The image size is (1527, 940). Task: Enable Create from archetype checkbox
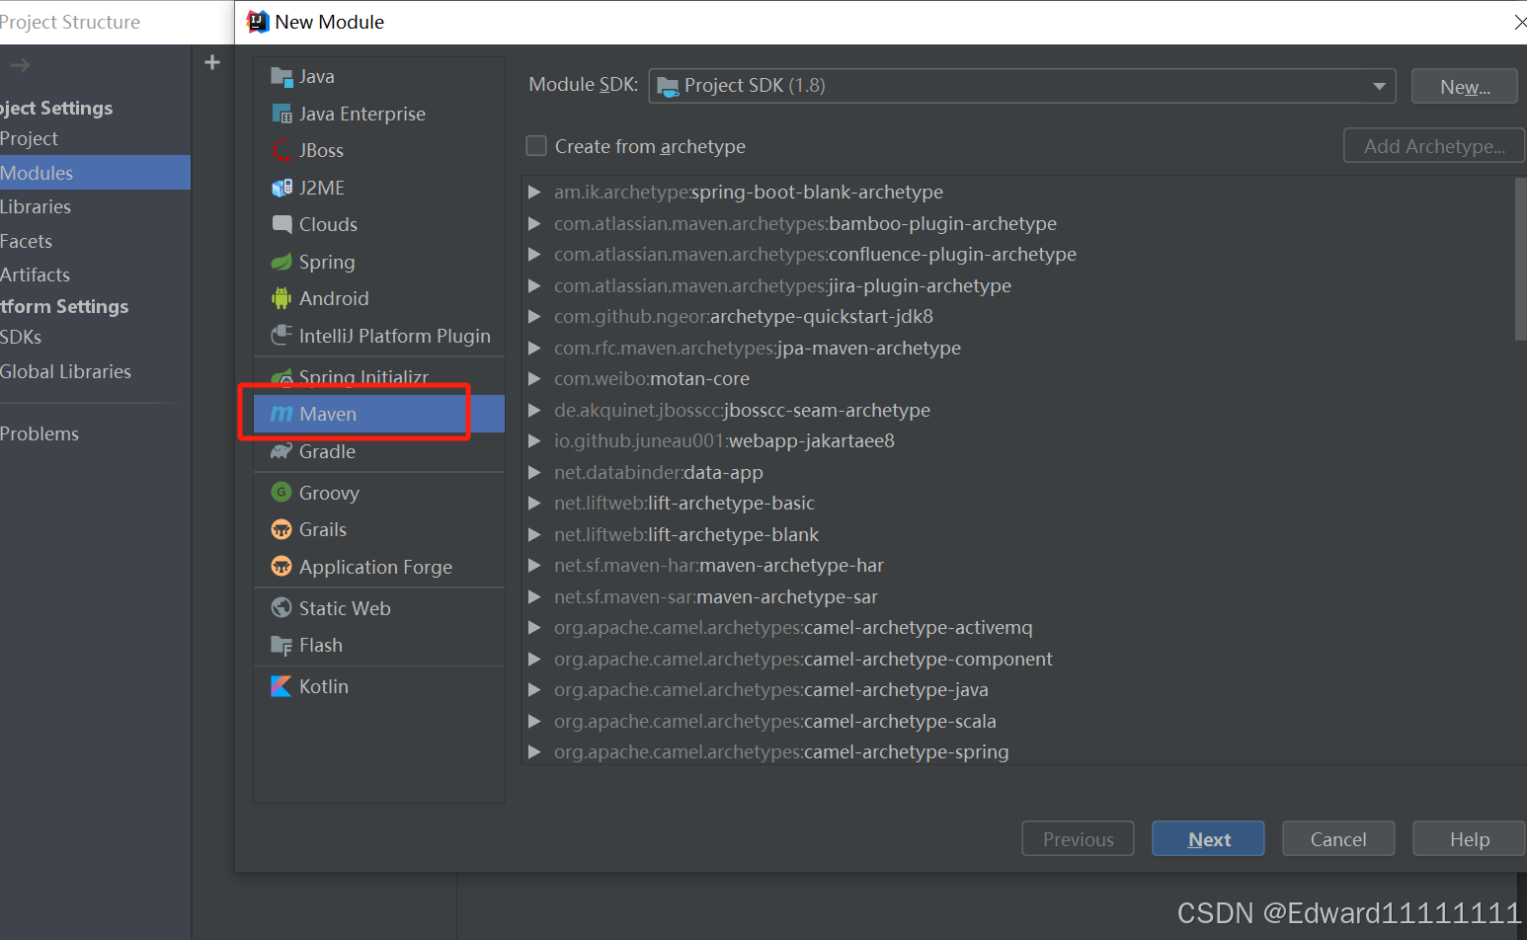[536, 146]
